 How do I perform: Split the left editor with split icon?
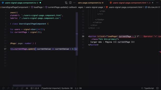[x=70, y=3]
